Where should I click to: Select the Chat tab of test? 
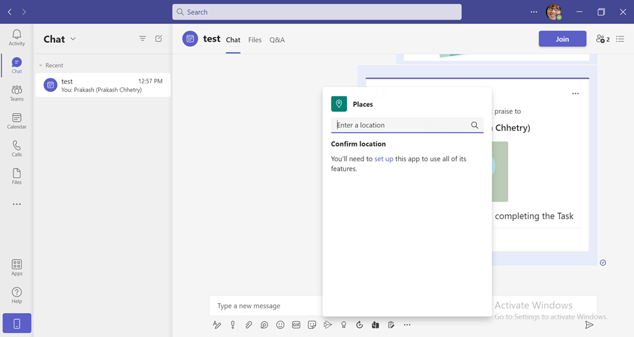[x=233, y=40]
